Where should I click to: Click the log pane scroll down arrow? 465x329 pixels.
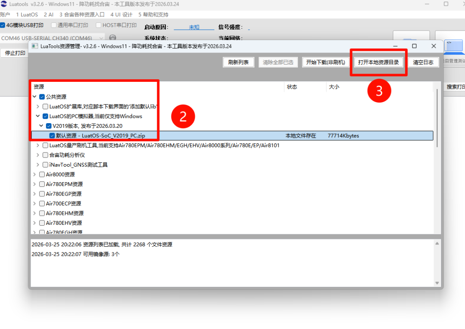(x=437, y=283)
